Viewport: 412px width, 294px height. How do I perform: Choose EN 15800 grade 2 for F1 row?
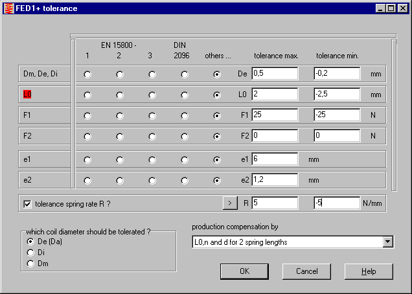click(x=120, y=117)
